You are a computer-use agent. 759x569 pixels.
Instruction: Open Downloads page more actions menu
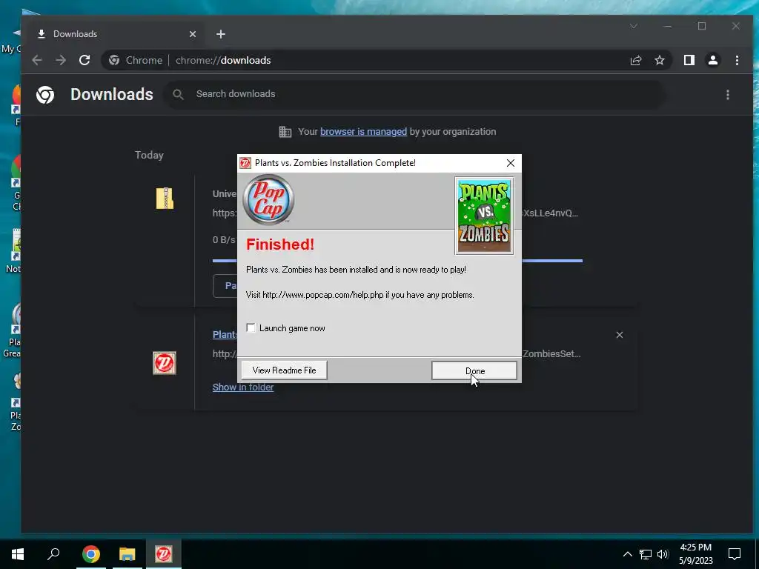(728, 95)
